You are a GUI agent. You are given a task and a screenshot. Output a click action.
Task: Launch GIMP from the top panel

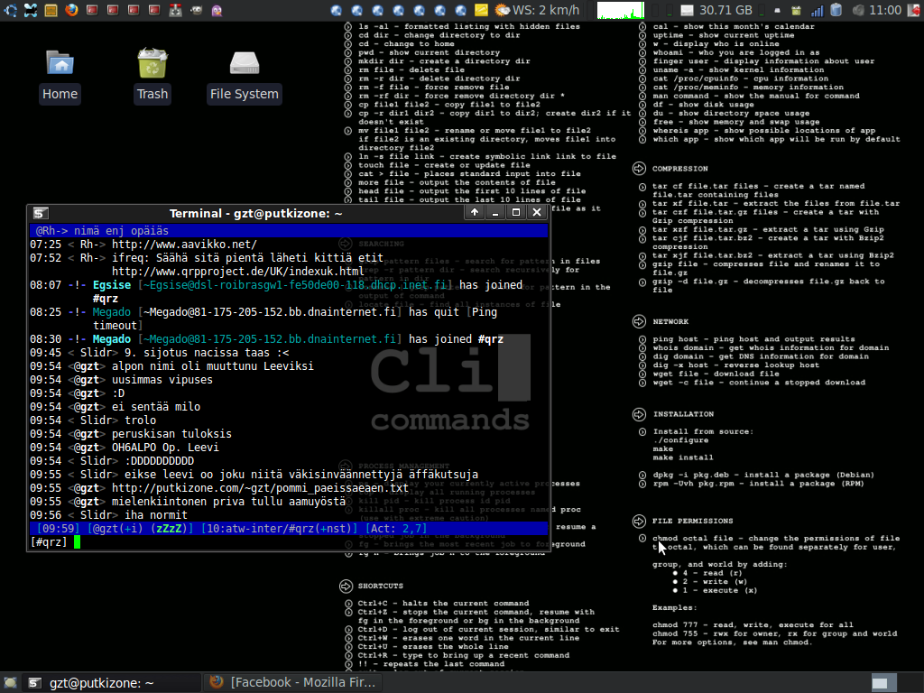pos(198,10)
